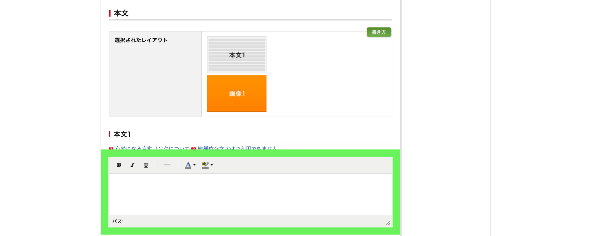Click the 本文1 section heading
Viewport: 592px width, 236px height.
122,135
